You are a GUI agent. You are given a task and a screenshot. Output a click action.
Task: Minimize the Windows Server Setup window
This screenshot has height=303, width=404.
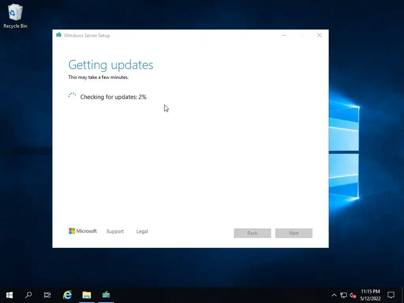[284, 35]
